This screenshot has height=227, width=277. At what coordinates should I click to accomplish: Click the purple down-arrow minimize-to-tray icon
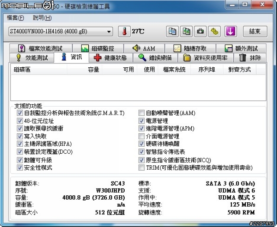tap(231, 31)
